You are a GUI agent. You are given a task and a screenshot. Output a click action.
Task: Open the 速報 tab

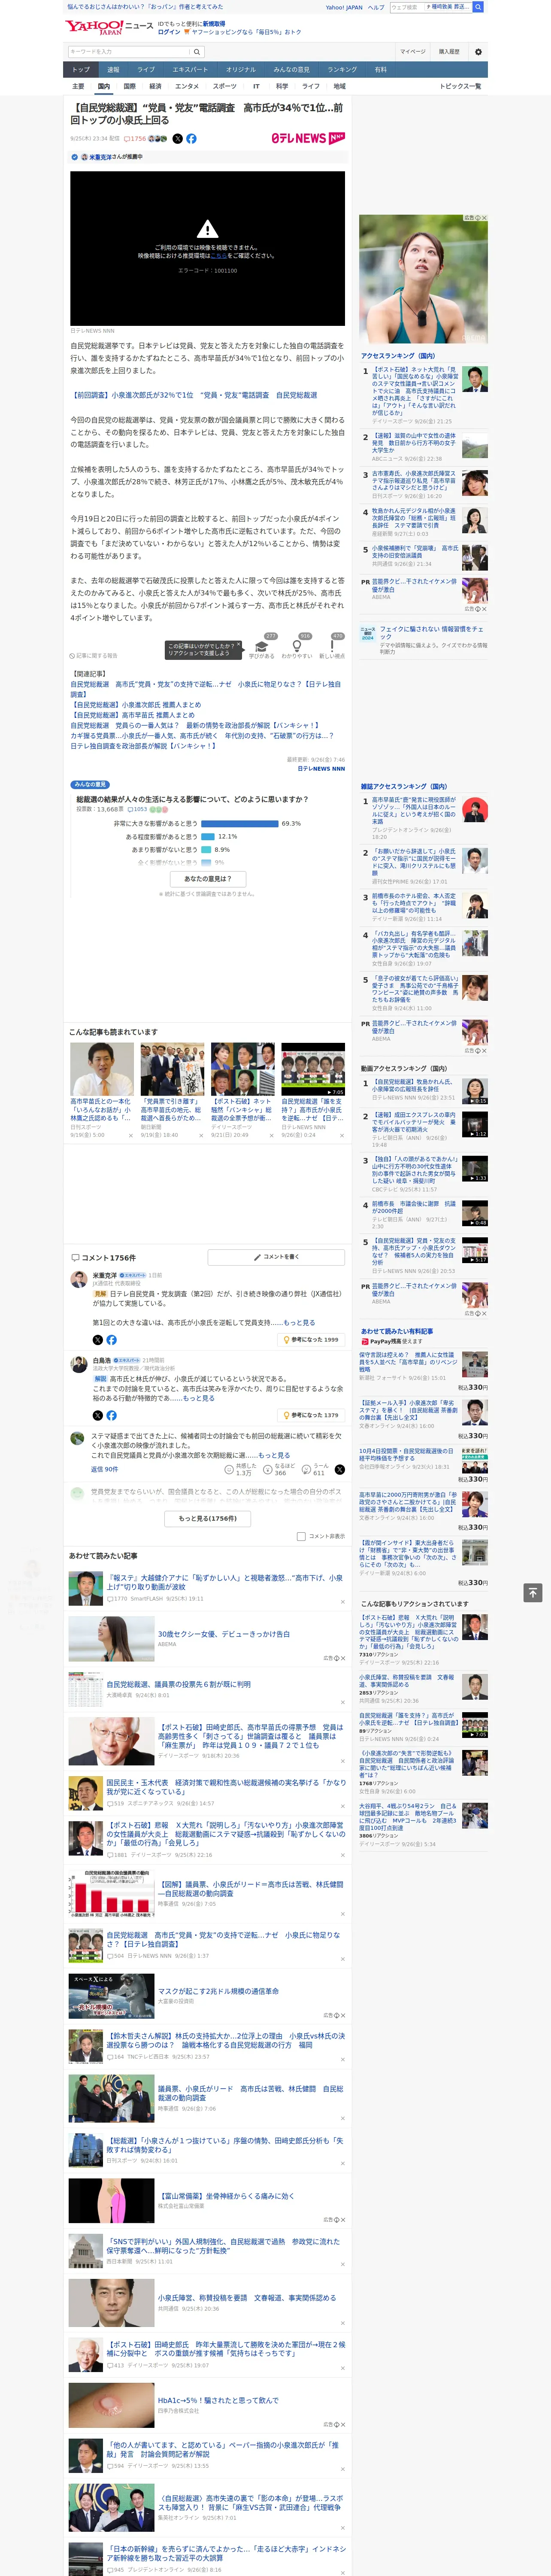[113, 70]
